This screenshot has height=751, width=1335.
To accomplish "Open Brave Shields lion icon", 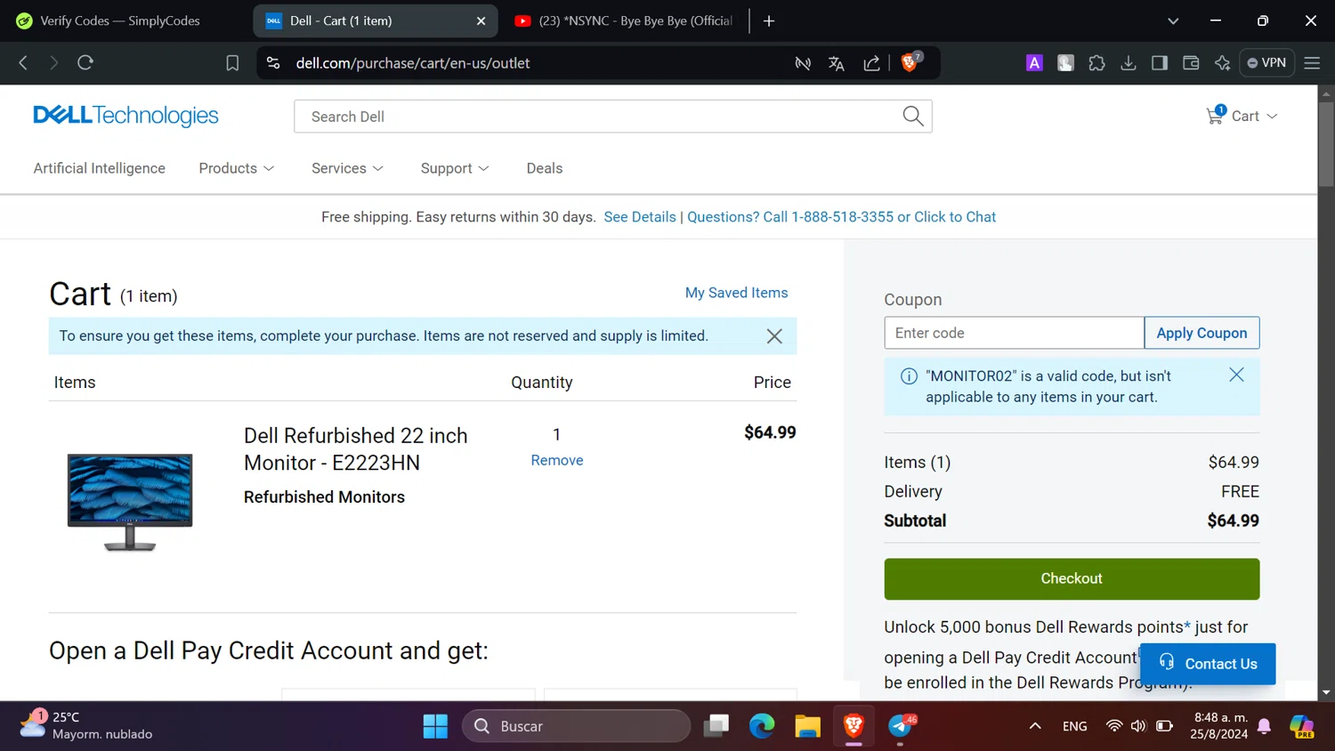I will pos(910,62).
